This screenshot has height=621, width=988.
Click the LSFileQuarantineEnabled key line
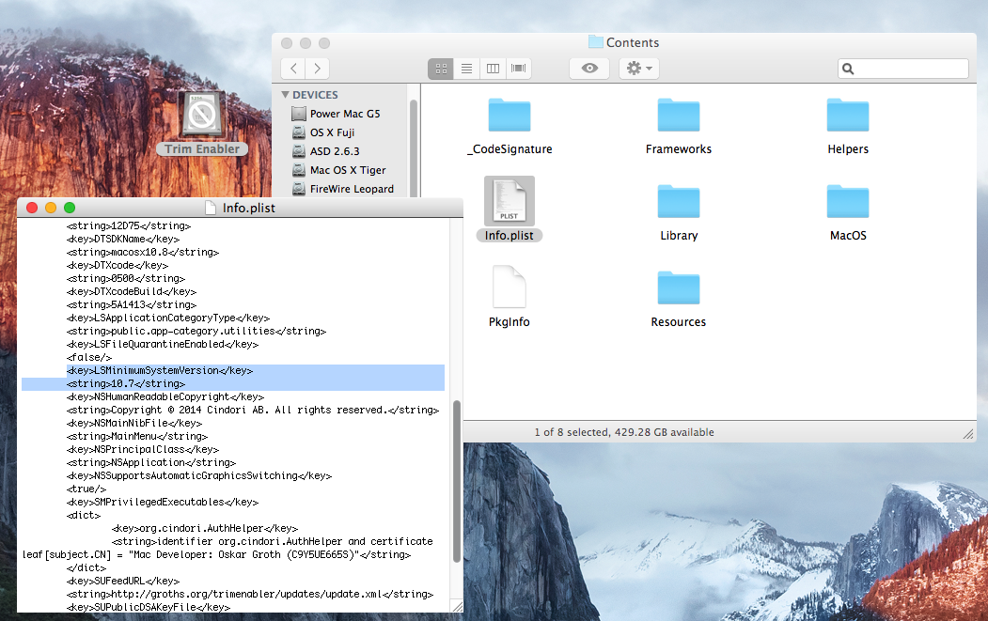tap(163, 345)
